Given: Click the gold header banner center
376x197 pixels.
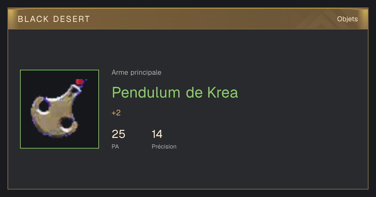Looking at the screenshot, I should 188,19.
